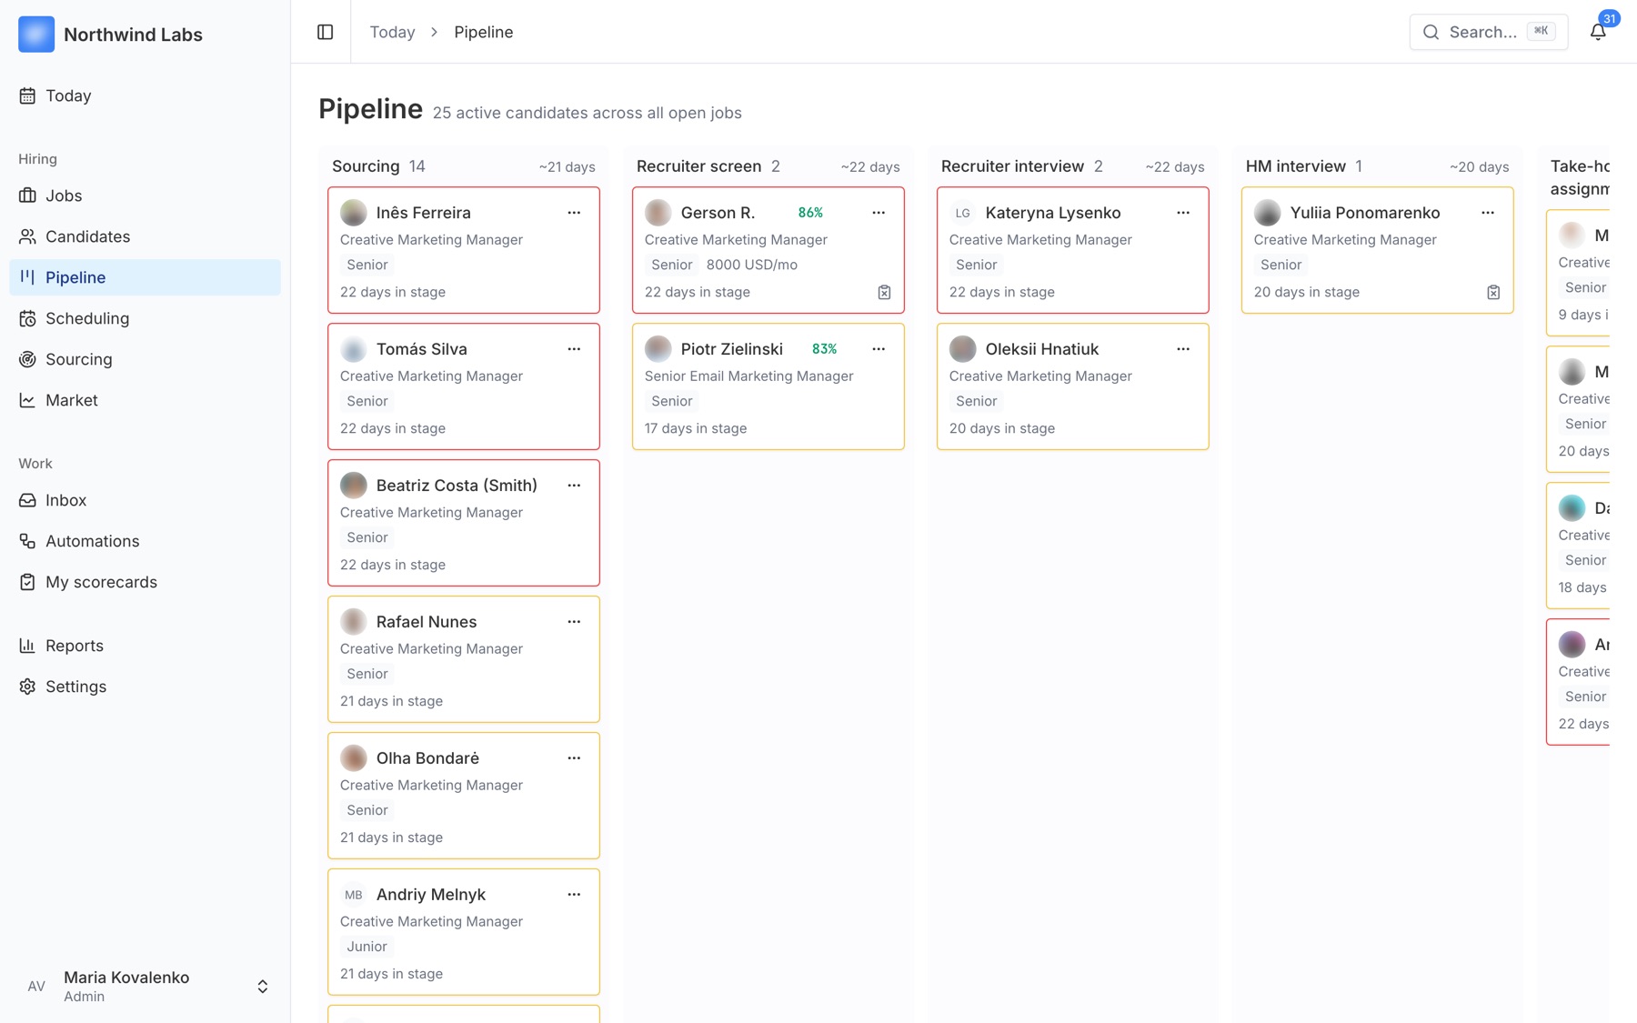Open Scheduling from sidebar
Viewport: 1637px width, 1023px height.
tap(145, 318)
